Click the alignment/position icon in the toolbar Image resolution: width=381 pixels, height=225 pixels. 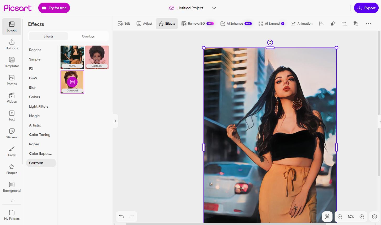tap(321, 24)
